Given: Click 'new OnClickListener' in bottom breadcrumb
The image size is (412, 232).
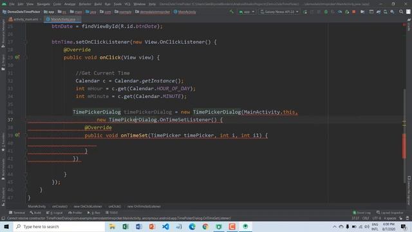Looking at the screenshot, I should (88, 206).
